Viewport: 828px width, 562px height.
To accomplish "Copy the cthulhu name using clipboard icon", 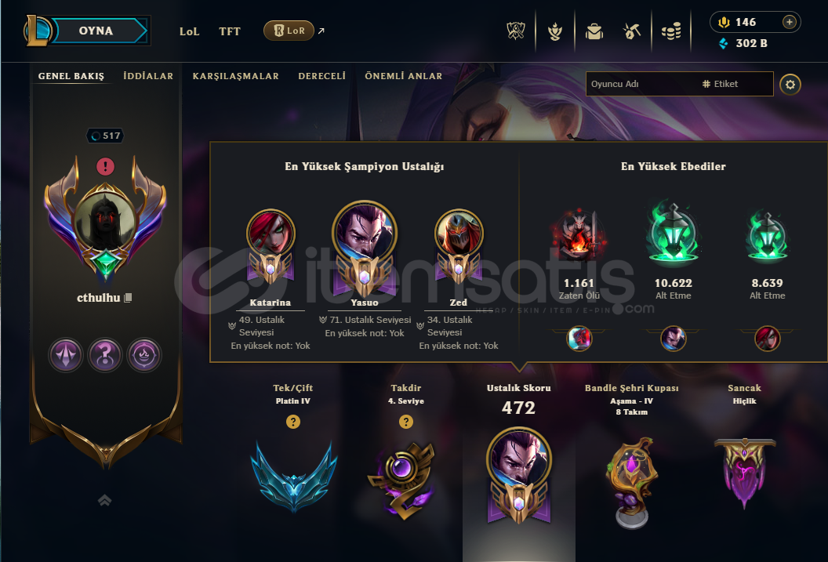I will [128, 298].
